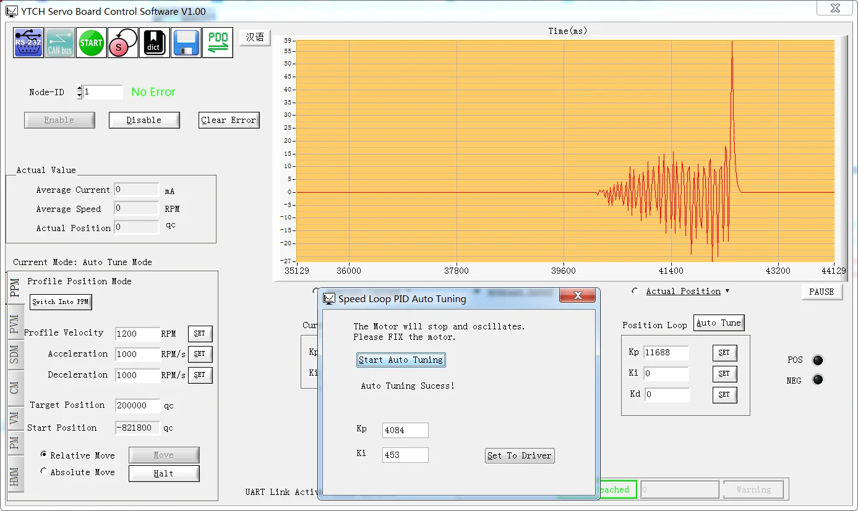Viewport: 858px width, 511px height.
Task: Click the POS indicator LED
Action: pos(818,360)
